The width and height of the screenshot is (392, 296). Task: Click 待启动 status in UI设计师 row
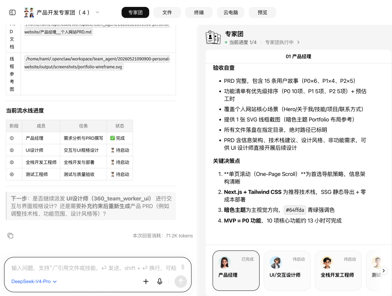pos(120,150)
